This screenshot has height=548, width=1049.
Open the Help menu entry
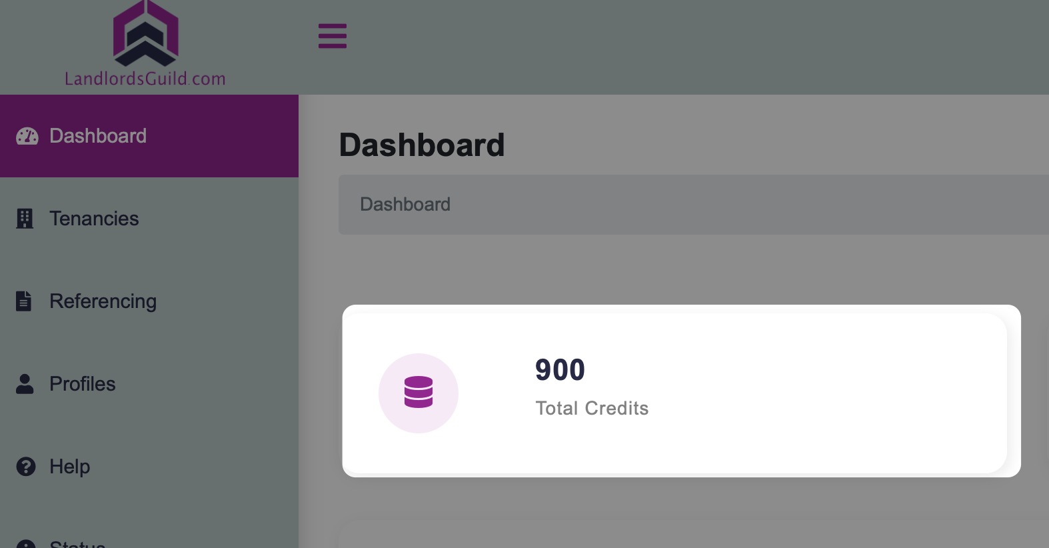[149, 467]
